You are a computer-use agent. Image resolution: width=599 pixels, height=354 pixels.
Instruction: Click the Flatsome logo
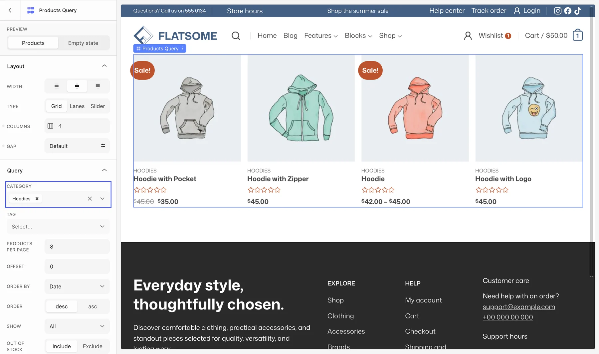click(x=175, y=36)
